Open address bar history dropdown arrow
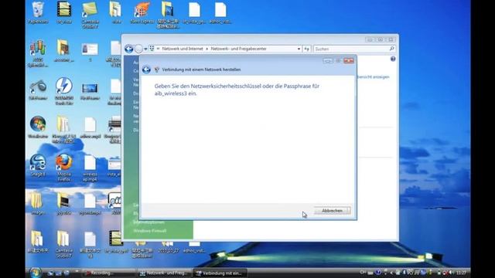Image resolution: width=495 pixels, height=278 pixels. coord(299,49)
